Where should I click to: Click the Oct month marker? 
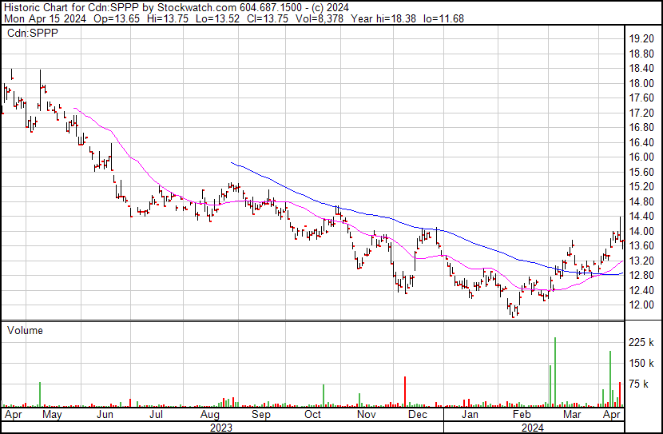coord(312,416)
